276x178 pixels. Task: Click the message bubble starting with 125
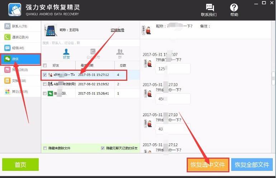(173, 69)
